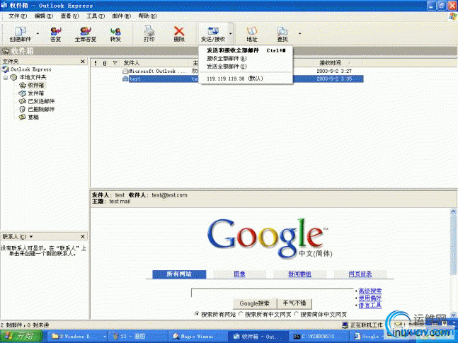Image resolution: width=458 pixels, height=343 pixels.
Task: Open the Tools (工具) menu
Action: (x=96, y=16)
